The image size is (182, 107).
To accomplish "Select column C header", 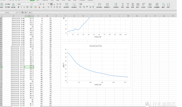I will point(38,16).
